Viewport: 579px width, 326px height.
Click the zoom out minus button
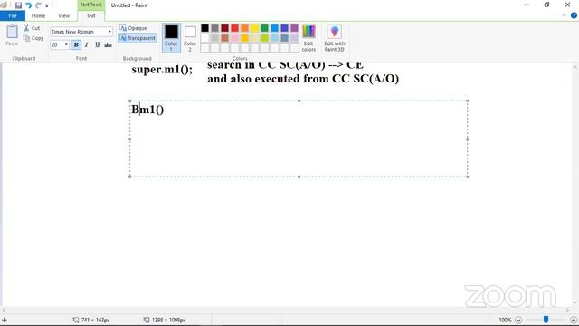[x=518, y=320]
